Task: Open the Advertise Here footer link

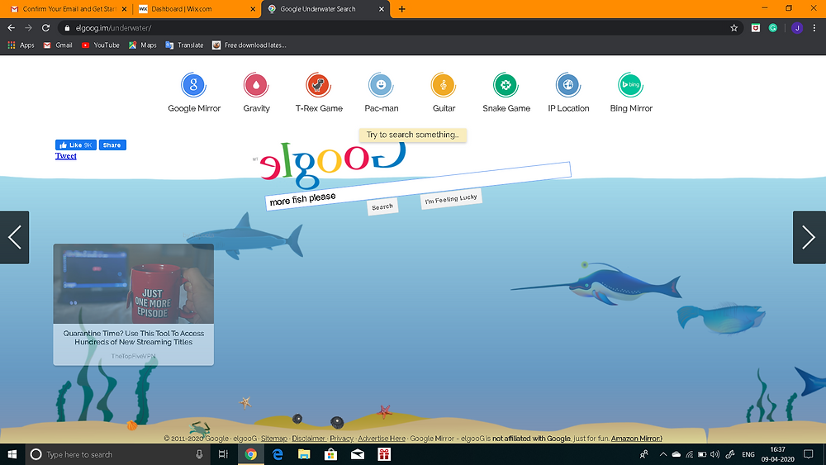Action: tap(382, 438)
